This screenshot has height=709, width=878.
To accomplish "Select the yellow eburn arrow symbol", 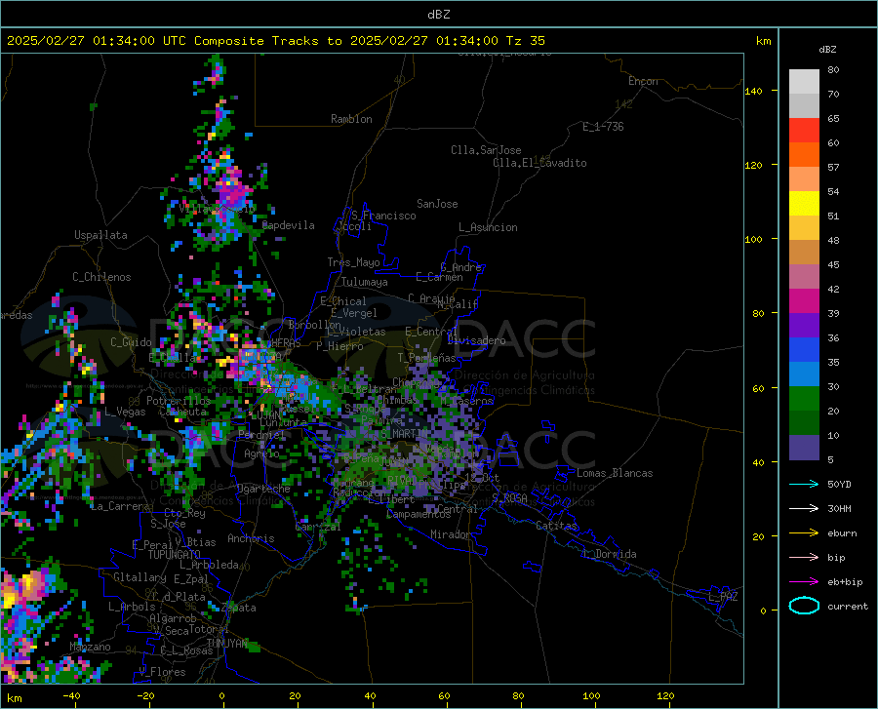I will coord(804,533).
